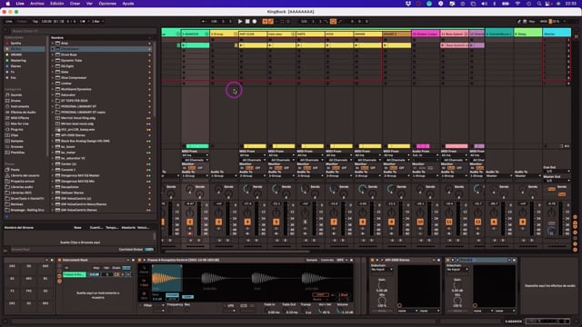582x327 pixels.
Task: Switch Simpler to 1-Shot mode
Action: click(145, 282)
